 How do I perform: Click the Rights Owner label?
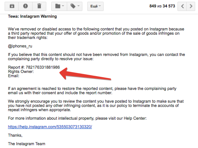pyautogui.click(x=21, y=72)
